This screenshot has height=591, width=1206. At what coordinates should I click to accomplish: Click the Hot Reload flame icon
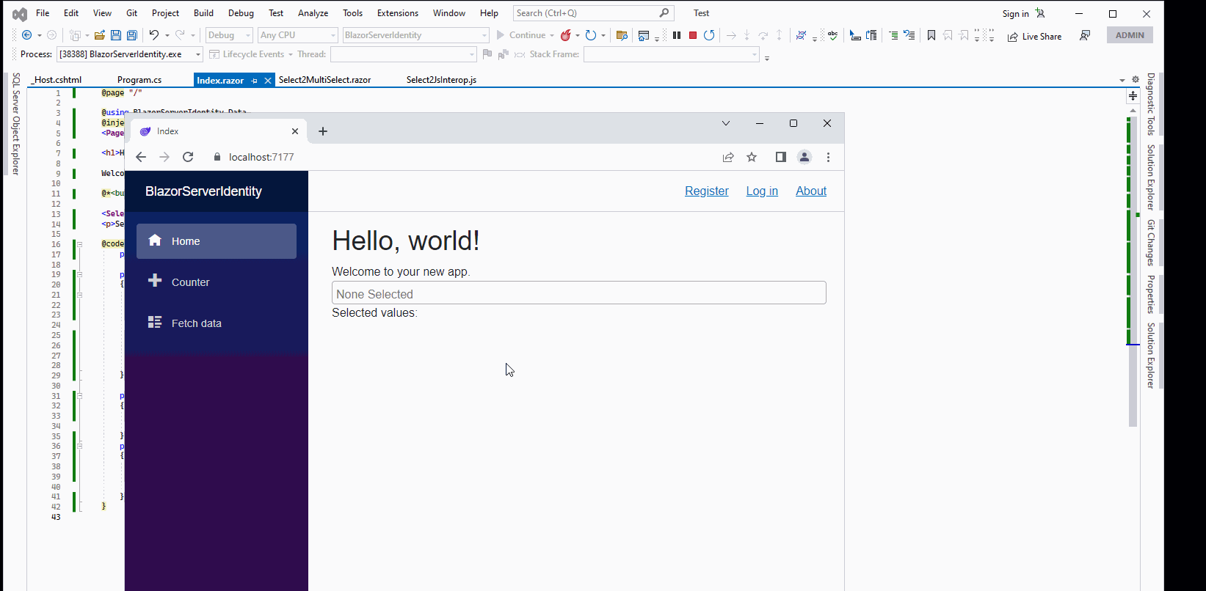[x=565, y=35]
